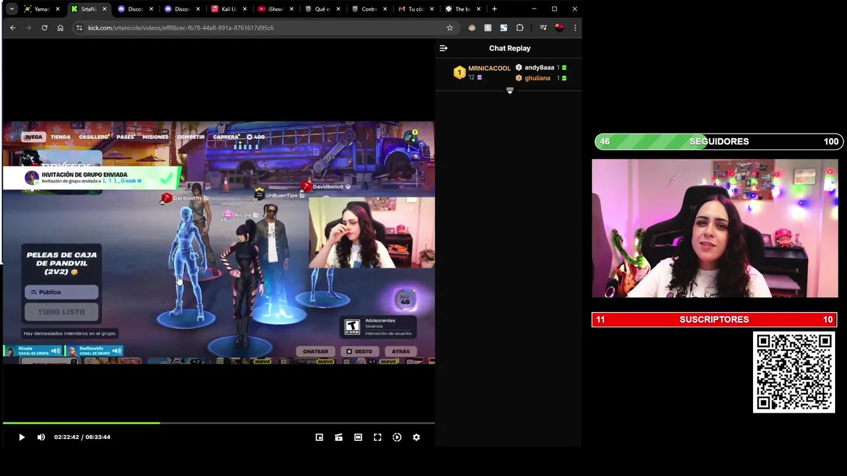Reload the Kick page

click(44, 28)
